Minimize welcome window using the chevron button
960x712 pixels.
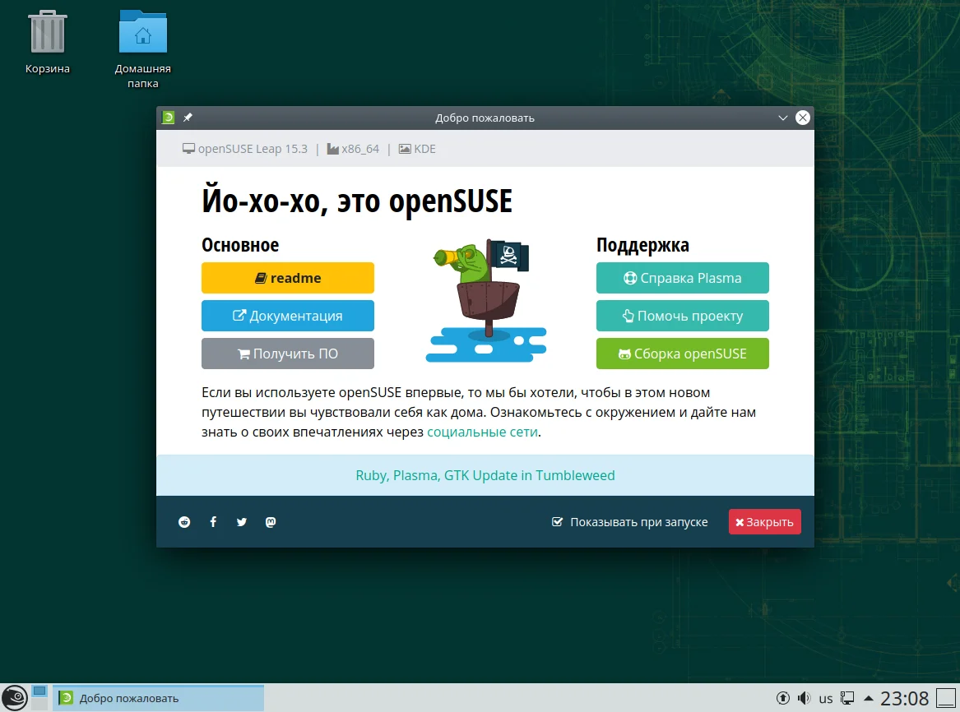(782, 118)
